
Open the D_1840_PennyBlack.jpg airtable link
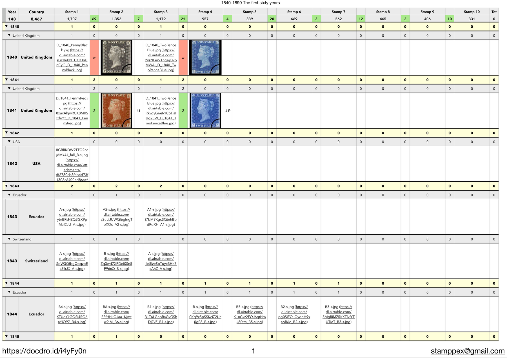coord(72,60)
